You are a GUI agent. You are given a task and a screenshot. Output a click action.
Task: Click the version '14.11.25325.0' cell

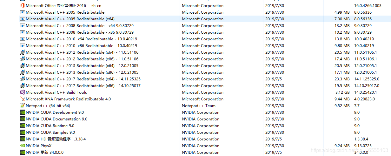367,79
